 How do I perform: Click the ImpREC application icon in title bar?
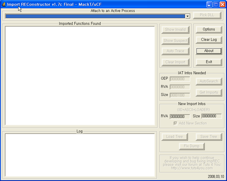[x=4, y=4]
